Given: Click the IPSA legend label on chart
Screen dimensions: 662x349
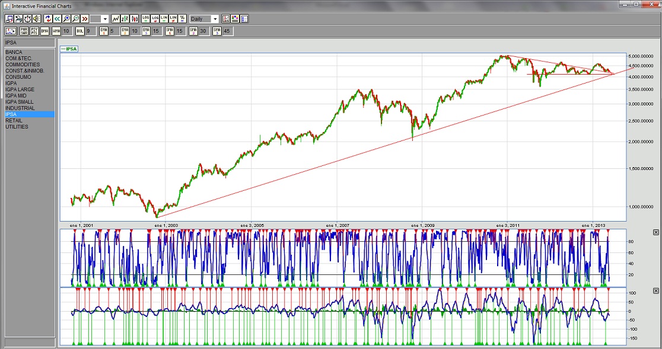Looking at the screenshot, I should coord(69,49).
